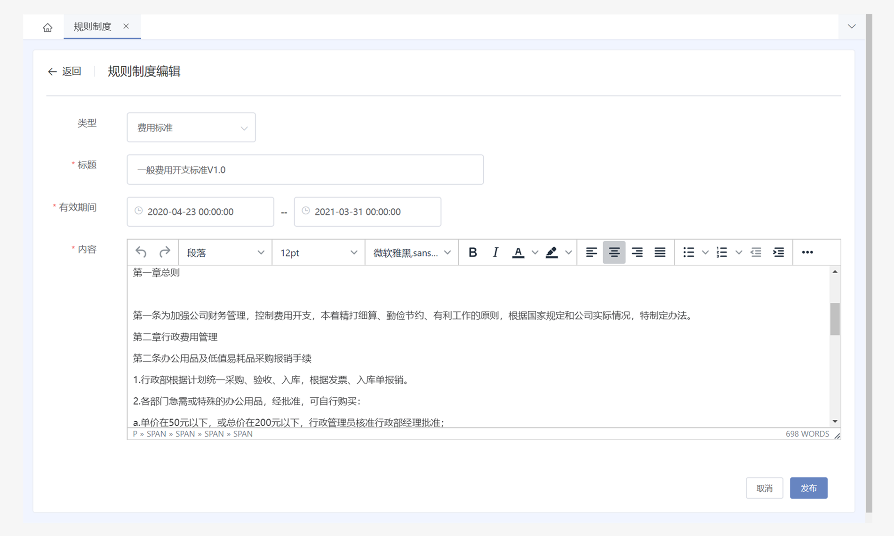
Task: Align text to the left
Action: click(591, 252)
